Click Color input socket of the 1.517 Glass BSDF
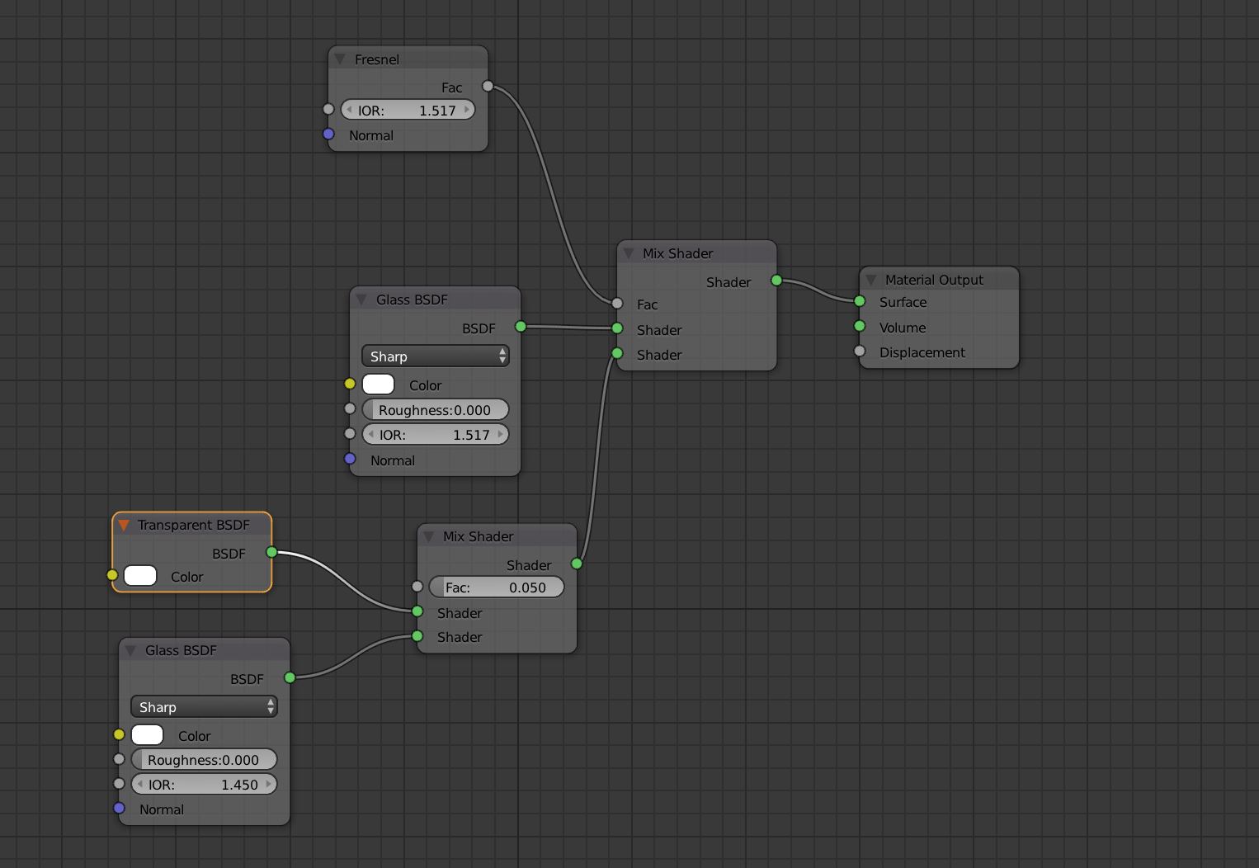This screenshot has width=1259, height=868. 350,384
